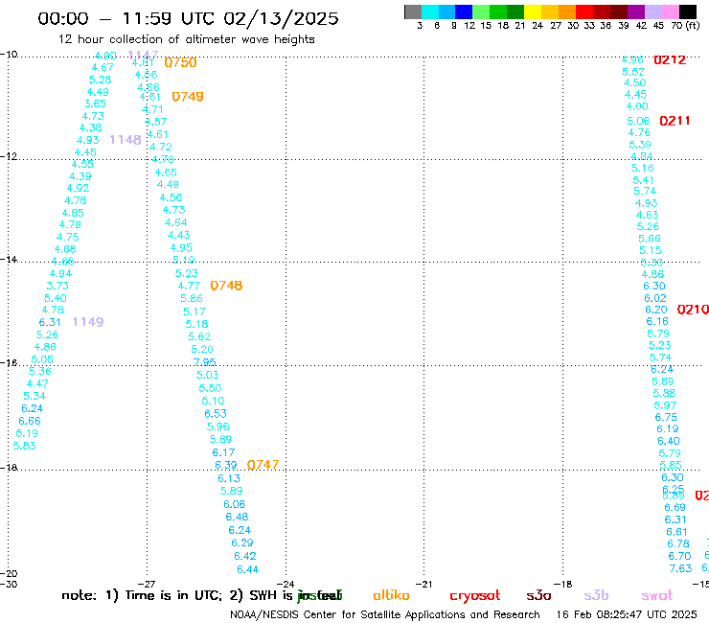Click the cyan 6 ft legend swatch

pyautogui.click(x=430, y=12)
